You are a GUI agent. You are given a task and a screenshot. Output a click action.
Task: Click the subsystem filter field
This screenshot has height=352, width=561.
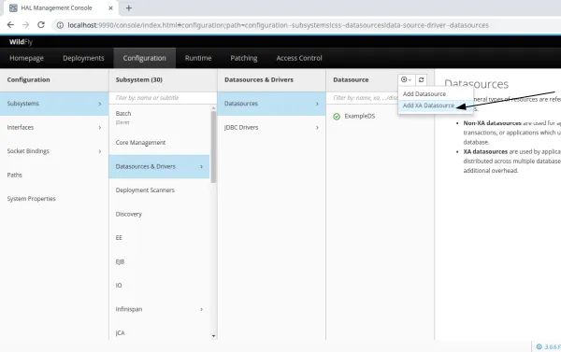163,97
